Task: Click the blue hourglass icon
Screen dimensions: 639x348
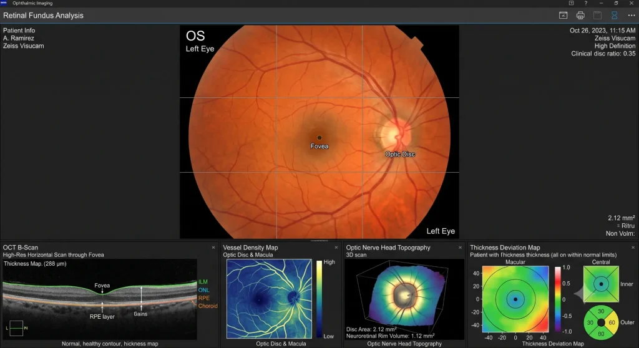Action: 614,16
